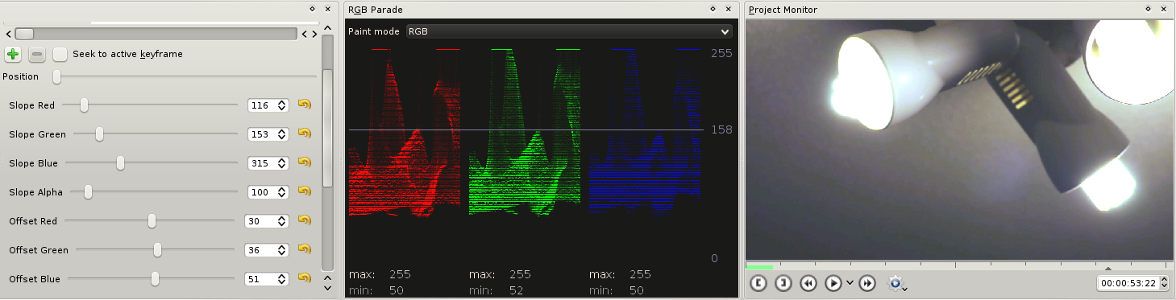The height and width of the screenshot is (300, 1176).
Task: Remove keyframe using the minus icon
Action: point(36,55)
